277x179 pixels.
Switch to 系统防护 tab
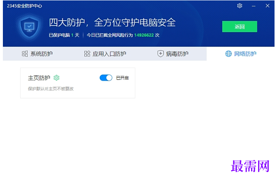coord(37,54)
